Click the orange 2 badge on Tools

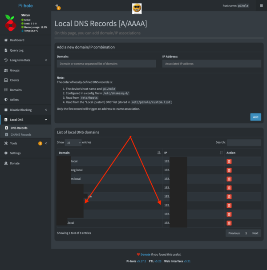point(40,143)
